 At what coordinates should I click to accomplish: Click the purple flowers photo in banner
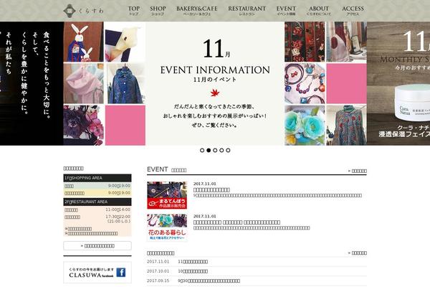click(x=83, y=126)
